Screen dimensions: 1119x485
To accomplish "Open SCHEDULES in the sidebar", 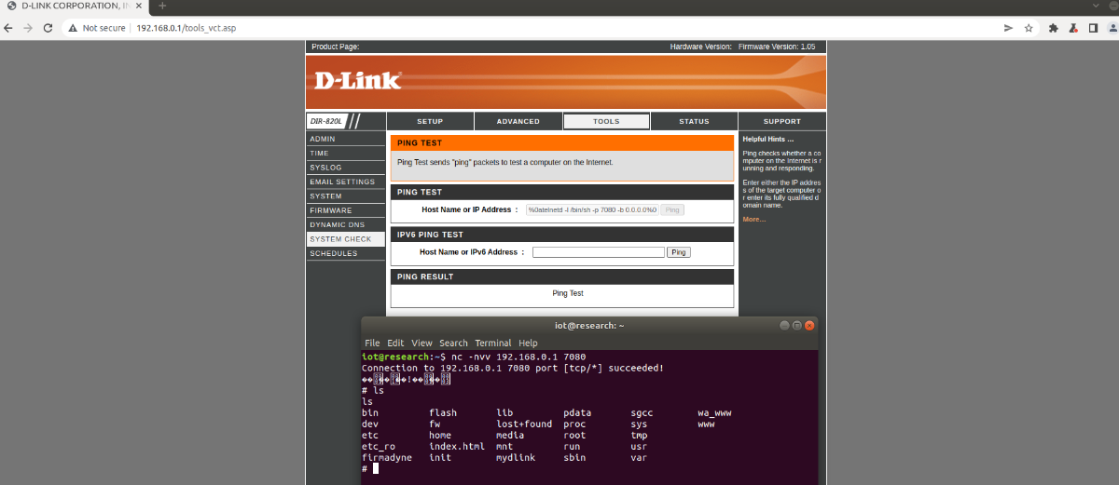I will click(345, 253).
